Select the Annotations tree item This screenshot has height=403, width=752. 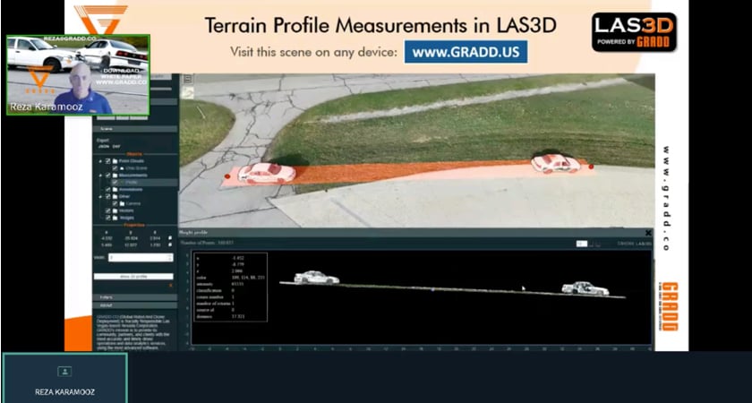coord(131,190)
